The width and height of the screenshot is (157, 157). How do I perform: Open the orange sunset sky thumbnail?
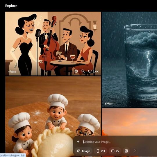coord(129,122)
